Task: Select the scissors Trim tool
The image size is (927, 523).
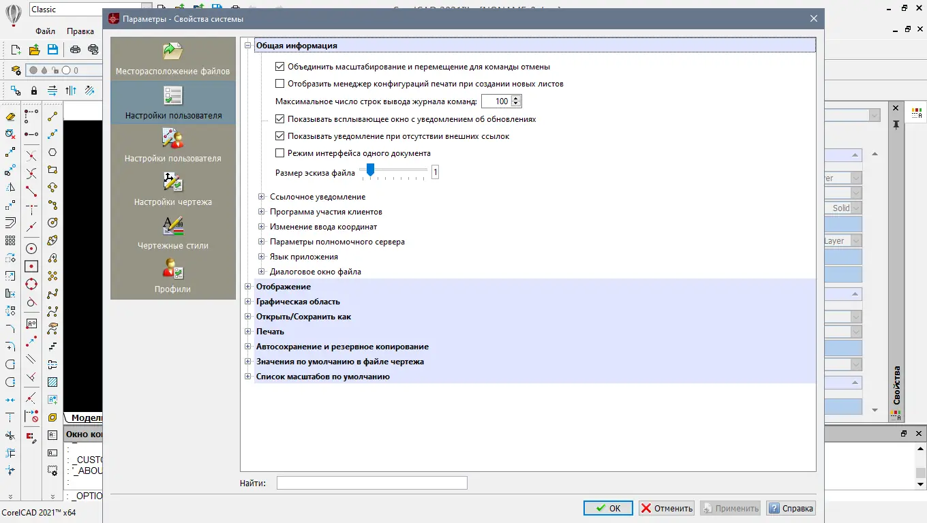Action: [x=10, y=435]
